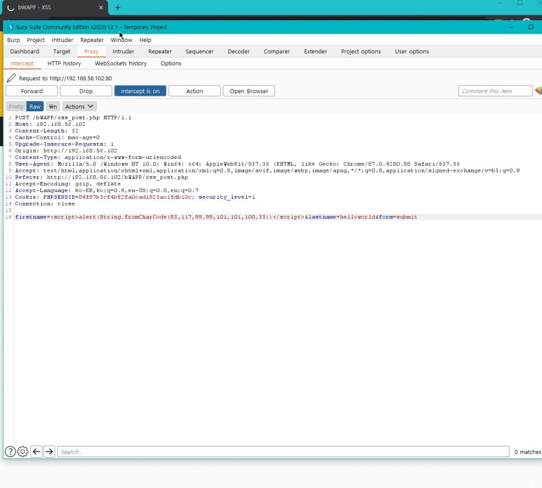The image size is (542, 488).
Task: Open the HTTP history sub-tab
Action: [x=65, y=63]
